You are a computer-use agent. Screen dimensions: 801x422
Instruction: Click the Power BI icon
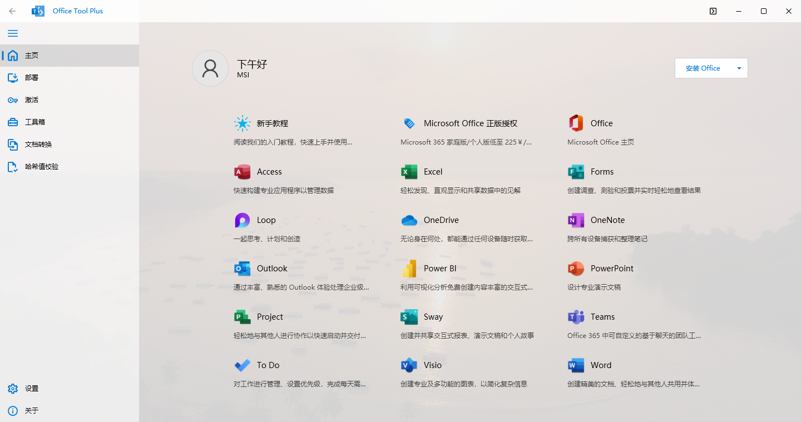pos(409,269)
